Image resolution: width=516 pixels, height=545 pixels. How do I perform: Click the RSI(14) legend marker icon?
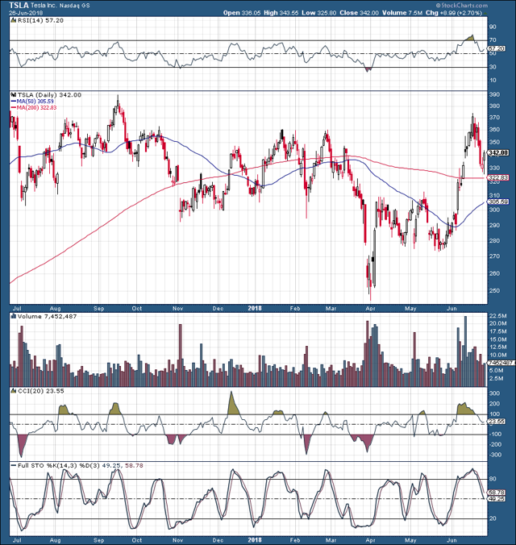point(13,20)
